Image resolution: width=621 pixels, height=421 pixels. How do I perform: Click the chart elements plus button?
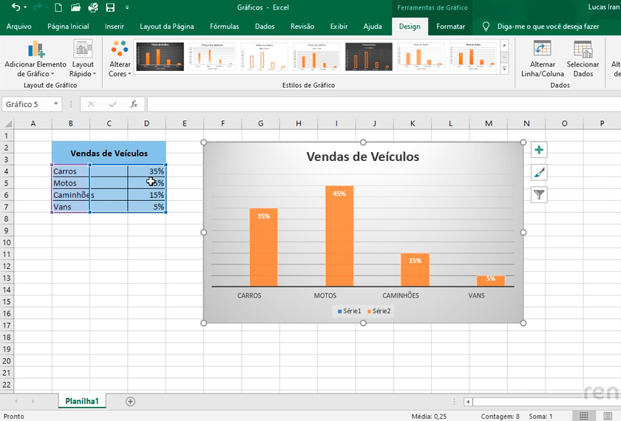tap(539, 150)
